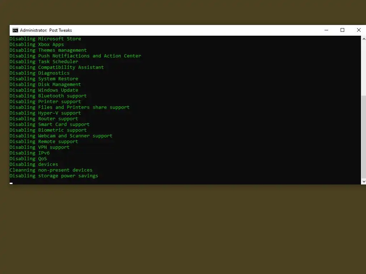Image resolution: width=366 pixels, height=274 pixels.
Task: Click the 'Disabling System Restore' line
Action: click(44, 79)
